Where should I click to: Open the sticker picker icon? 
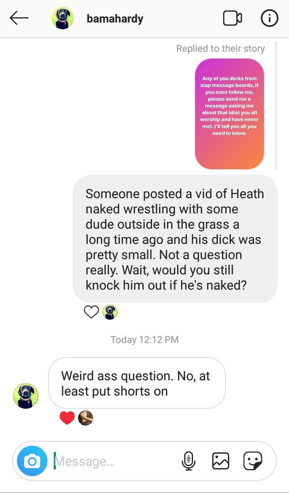pos(253,461)
